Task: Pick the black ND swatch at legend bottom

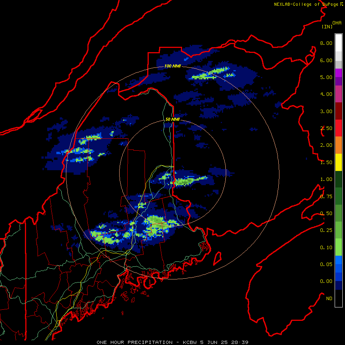Action: point(338,298)
